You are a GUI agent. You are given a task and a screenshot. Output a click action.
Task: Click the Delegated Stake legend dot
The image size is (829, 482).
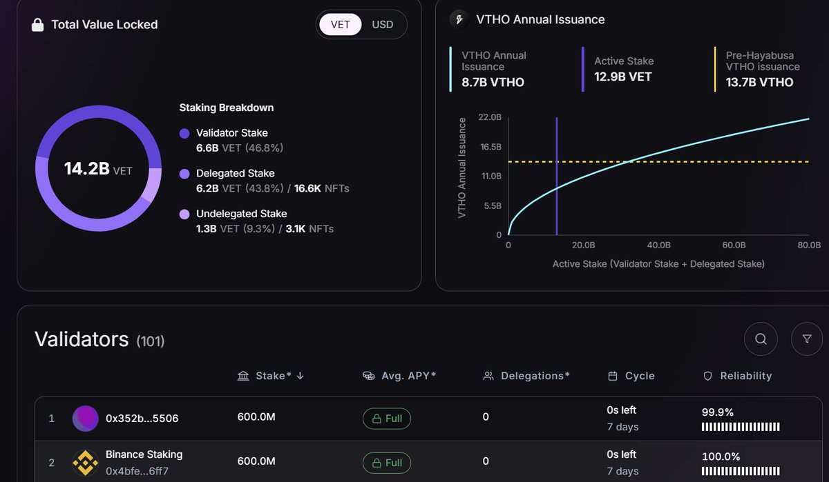(x=184, y=174)
